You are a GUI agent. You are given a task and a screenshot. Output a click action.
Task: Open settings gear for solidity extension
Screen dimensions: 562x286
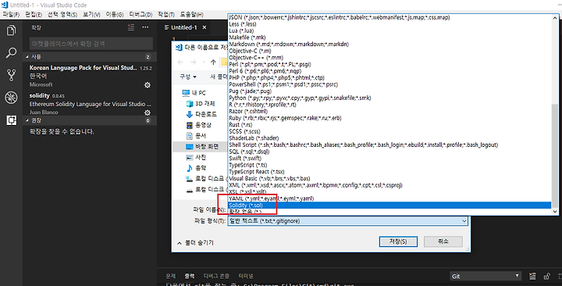click(148, 113)
